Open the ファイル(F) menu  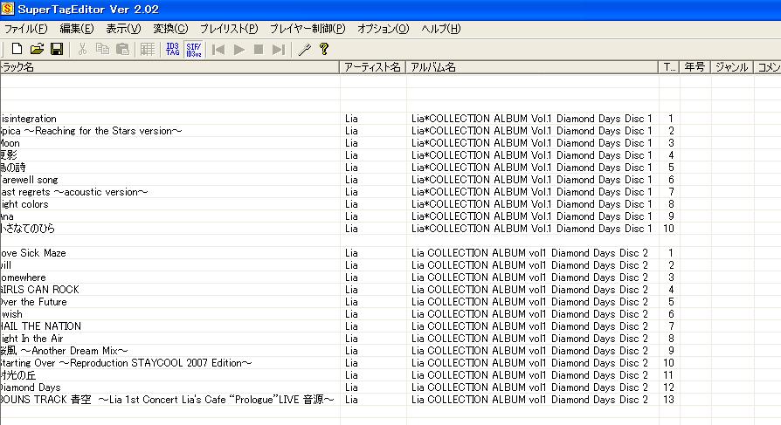[x=26, y=29]
